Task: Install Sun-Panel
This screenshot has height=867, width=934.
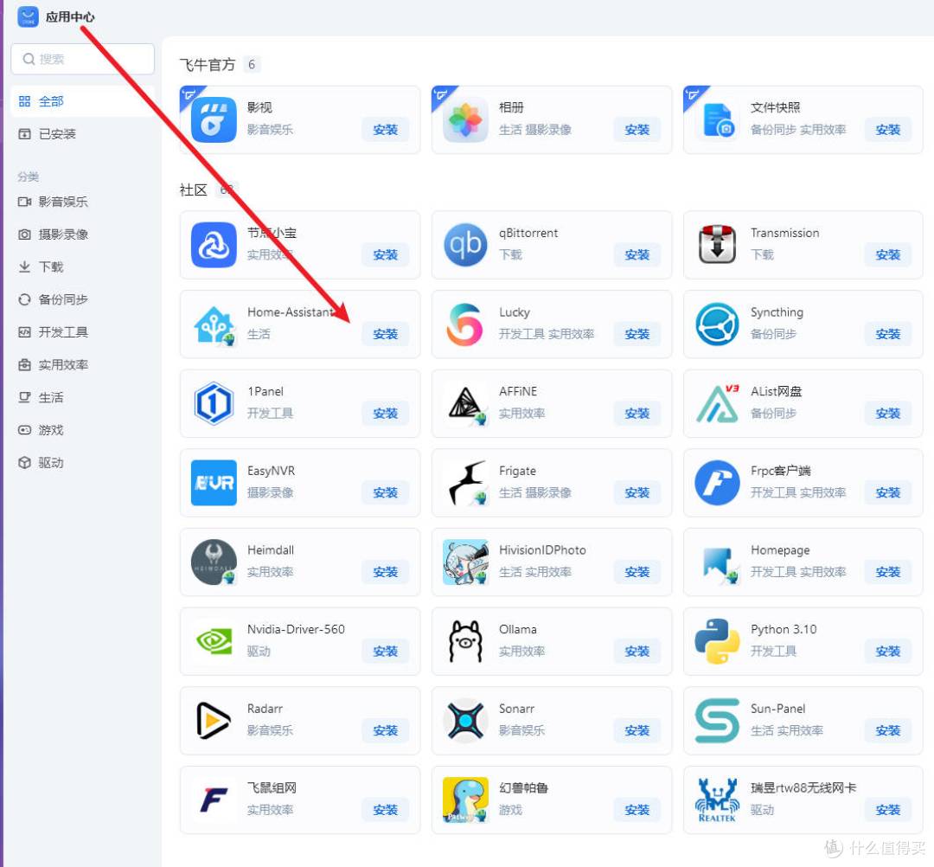Action: [x=887, y=730]
